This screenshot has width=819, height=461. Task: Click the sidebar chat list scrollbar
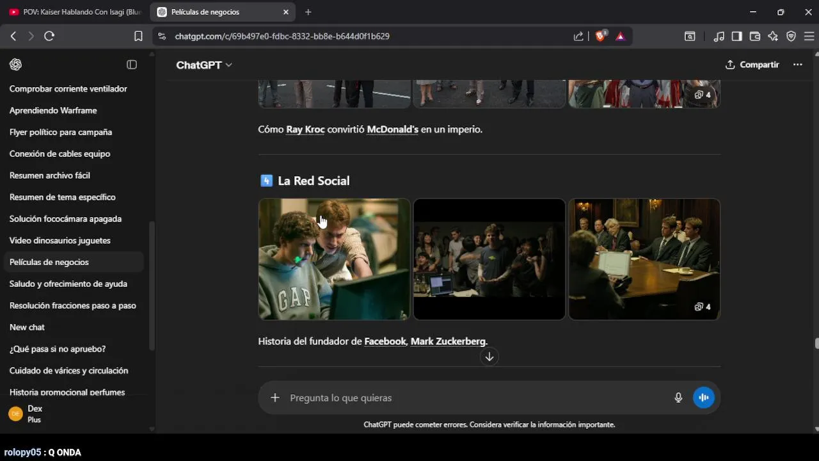click(x=152, y=286)
